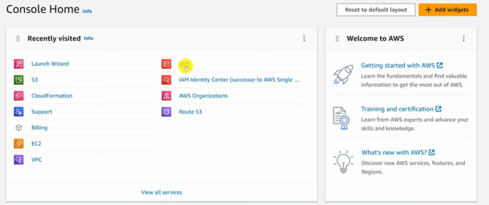Click the green S3 service icon

19,80
